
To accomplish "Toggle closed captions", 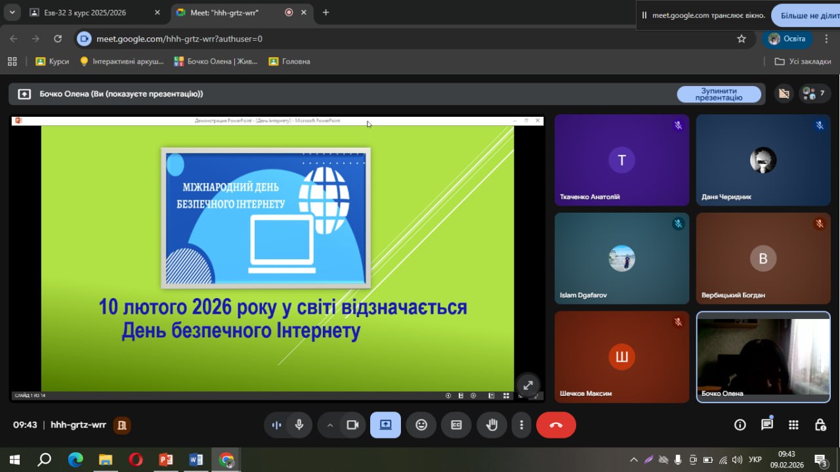I will tap(456, 425).
